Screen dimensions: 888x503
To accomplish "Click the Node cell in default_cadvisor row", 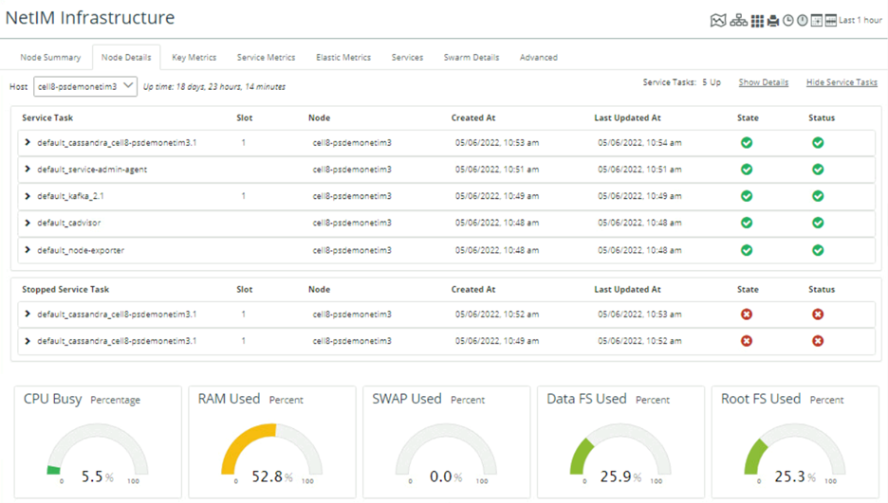I will coord(352,223).
